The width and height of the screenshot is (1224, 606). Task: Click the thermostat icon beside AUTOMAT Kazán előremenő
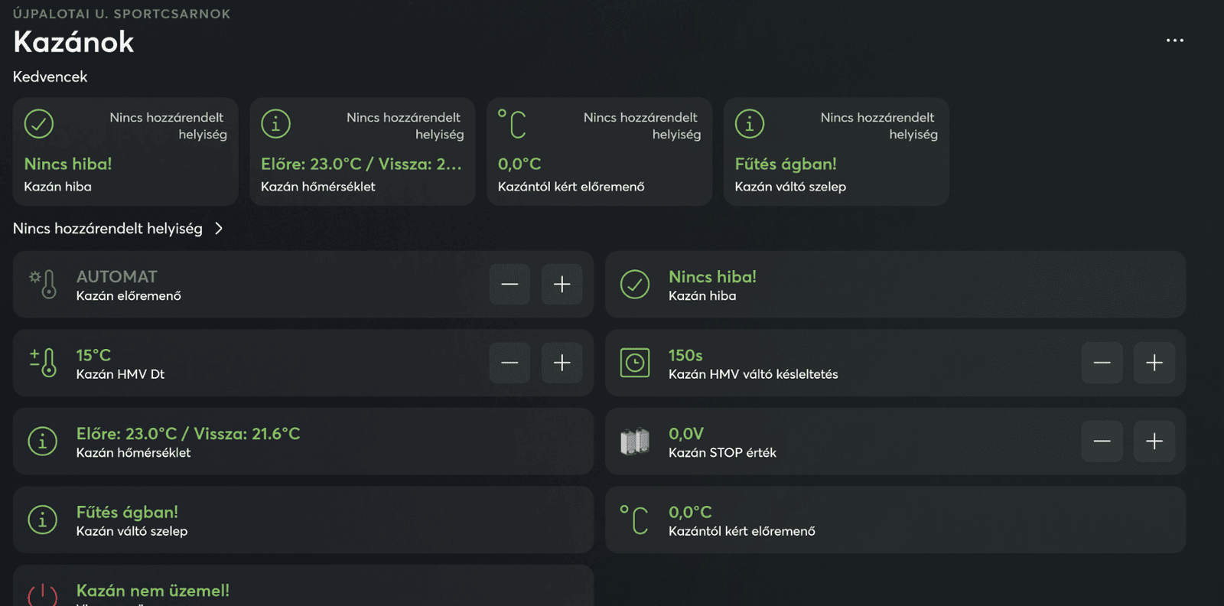point(43,284)
